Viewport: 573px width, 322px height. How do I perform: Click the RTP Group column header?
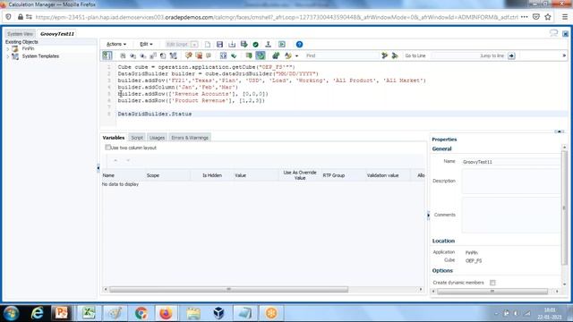[343, 175]
